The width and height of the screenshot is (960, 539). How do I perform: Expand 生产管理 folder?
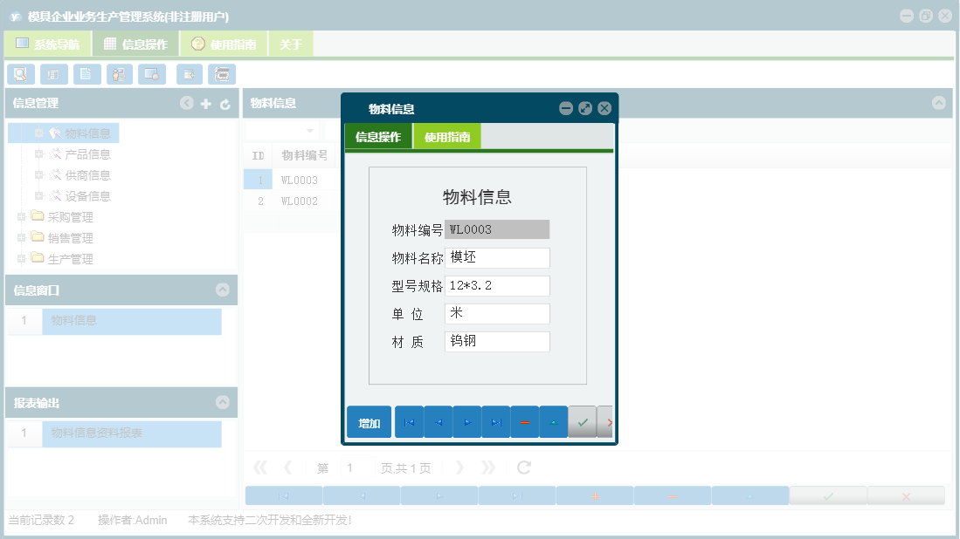(x=22, y=258)
